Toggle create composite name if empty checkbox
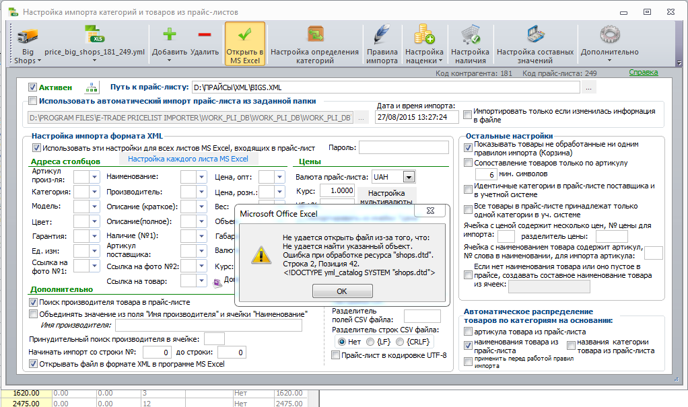Screen dimensions: 688x407 click(x=468, y=275)
